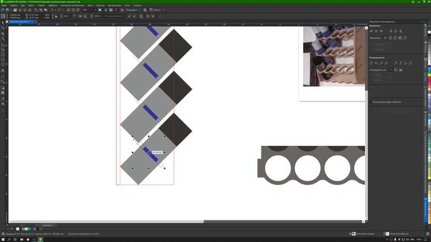Set align to page edge in docker

coord(391,38)
